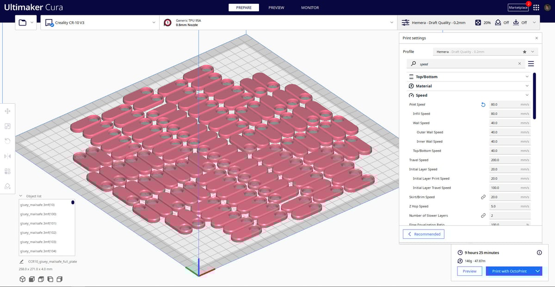The width and height of the screenshot is (555, 287).
Task: Open the Creality CR-10 V3 printer dropdown
Action: coord(100,23)
